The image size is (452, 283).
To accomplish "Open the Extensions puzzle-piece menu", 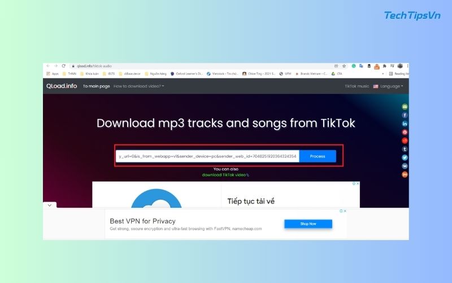I will coord(384,66).
